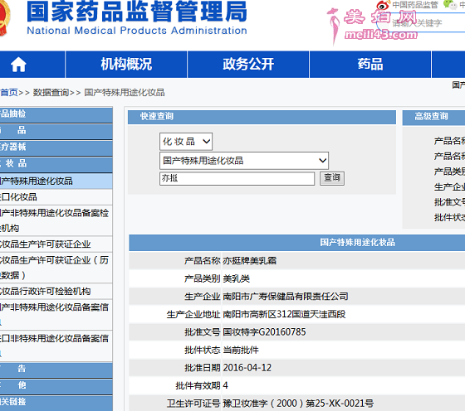Image resolution: width=465 pixels, height=411 pixels.
Task: Open the Weibo icon link
Action: [383, 5]
